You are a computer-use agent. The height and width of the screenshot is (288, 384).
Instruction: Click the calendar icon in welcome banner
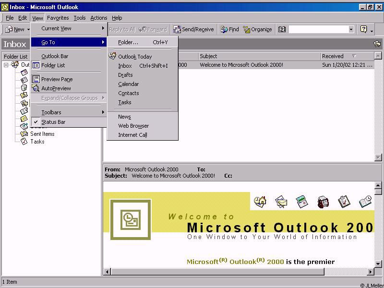[302, 202]
